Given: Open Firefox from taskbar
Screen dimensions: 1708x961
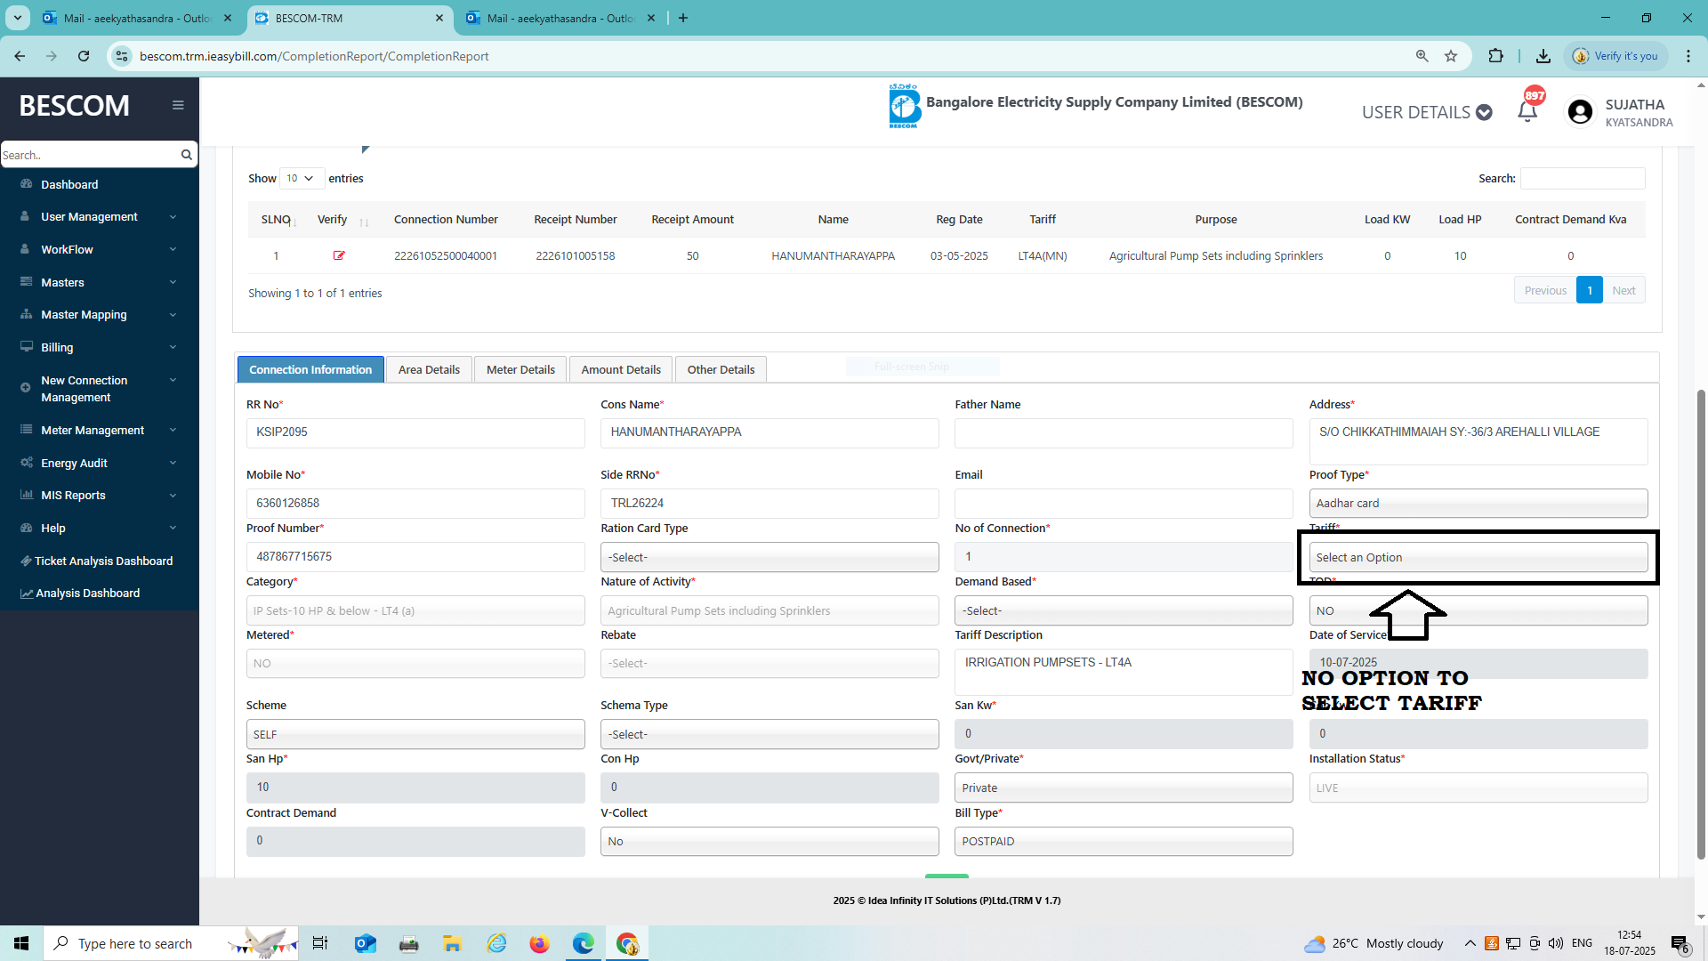Looking at the screenshot, I should (x=539, y=943).
